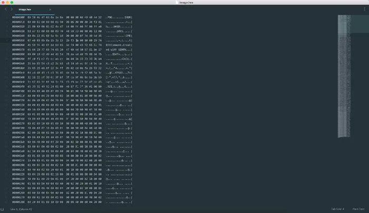Click the yellow macOS minimize button
Image resolution: width=369 pixels, height=213 pixels.
point(7,2)
